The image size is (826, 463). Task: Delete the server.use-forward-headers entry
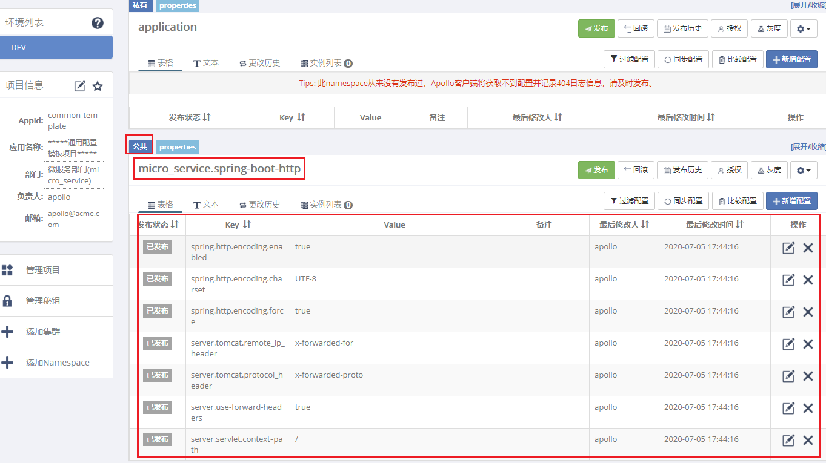point(808,408)
